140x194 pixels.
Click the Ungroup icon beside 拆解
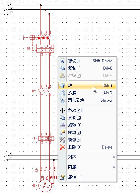[x=62, y=93]
